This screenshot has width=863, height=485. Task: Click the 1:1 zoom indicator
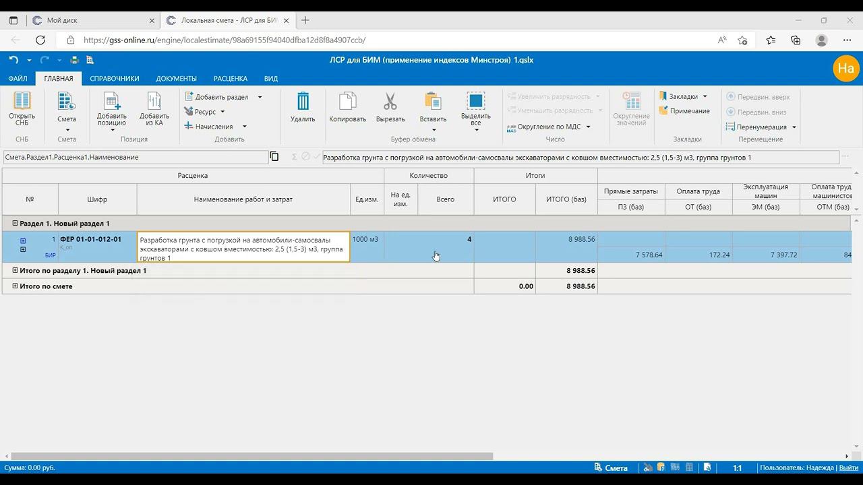click(738, 467)
